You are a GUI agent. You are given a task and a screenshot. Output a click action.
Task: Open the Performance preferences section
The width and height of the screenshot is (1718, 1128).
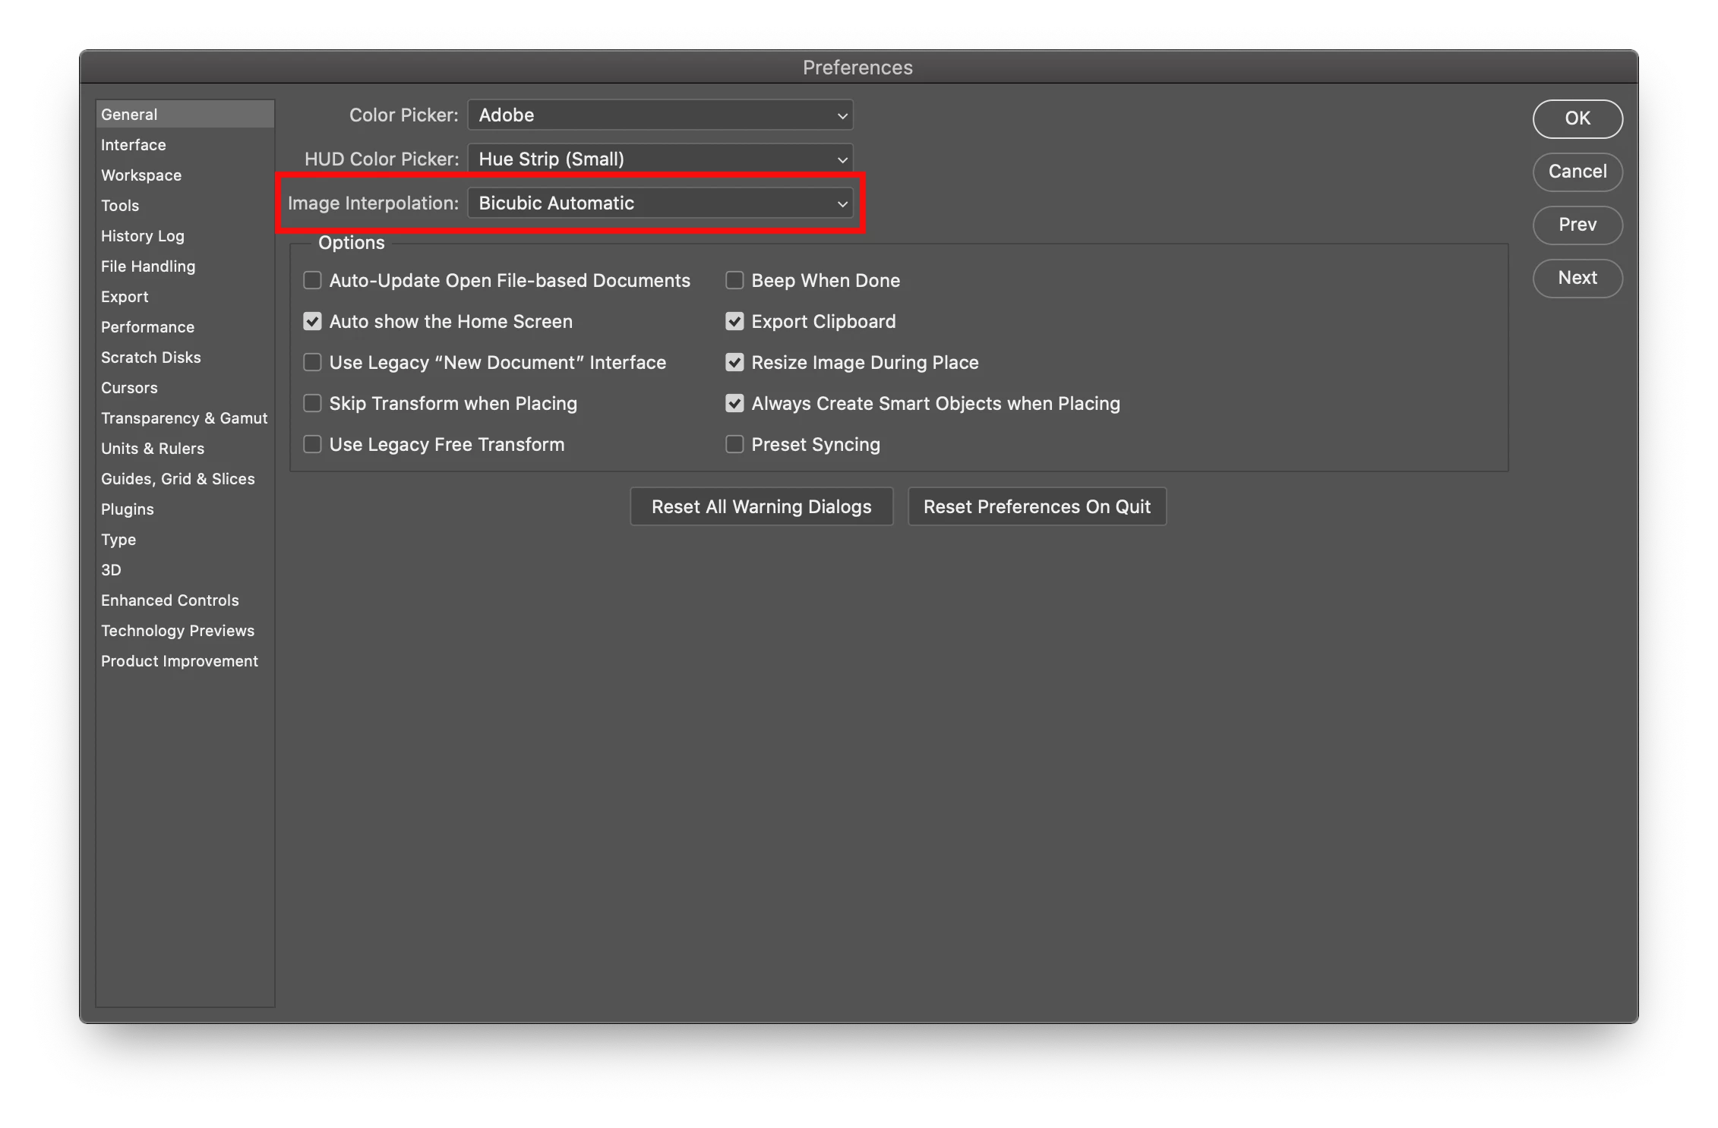click(x=148, y=327)
